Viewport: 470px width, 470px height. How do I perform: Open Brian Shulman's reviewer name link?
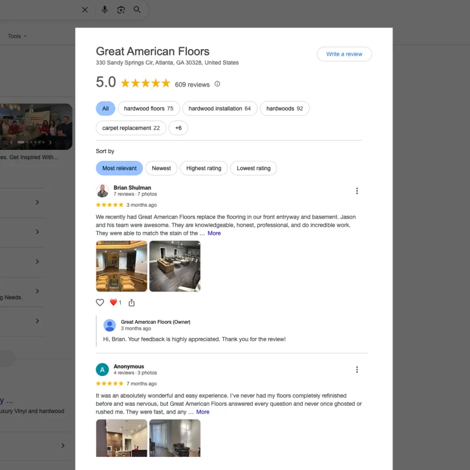(132, 187)
